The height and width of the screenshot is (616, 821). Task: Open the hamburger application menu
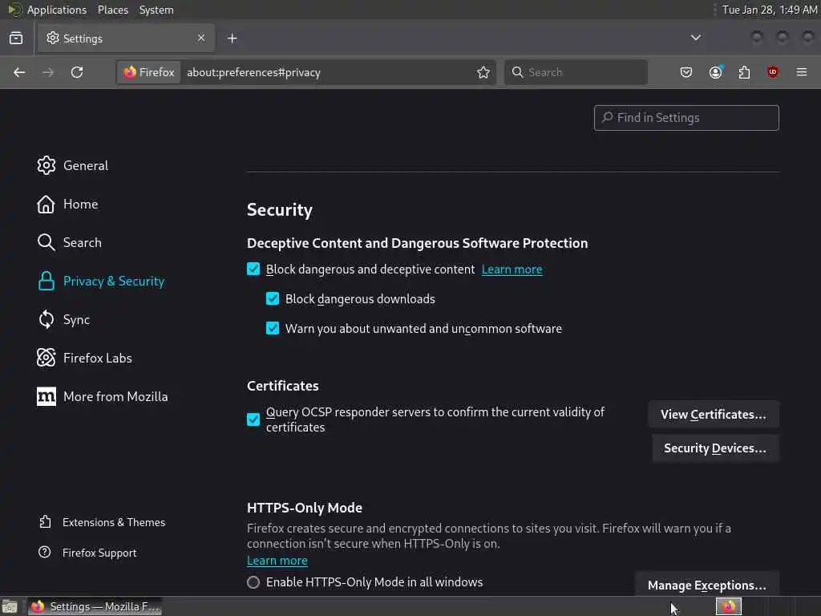point(802,72)
